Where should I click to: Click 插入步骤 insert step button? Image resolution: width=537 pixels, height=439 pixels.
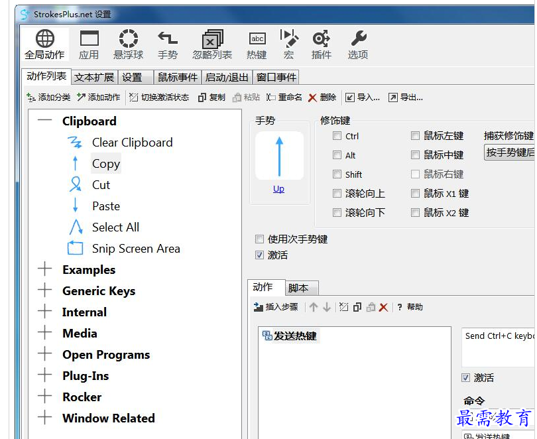coord(276,307)
